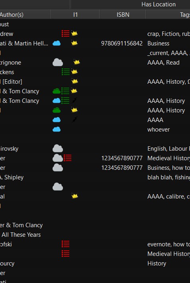Viewport: 190px width, 283px height.
Task: Select the ISBN cell 9780691156842
Action: click(122, 43)
